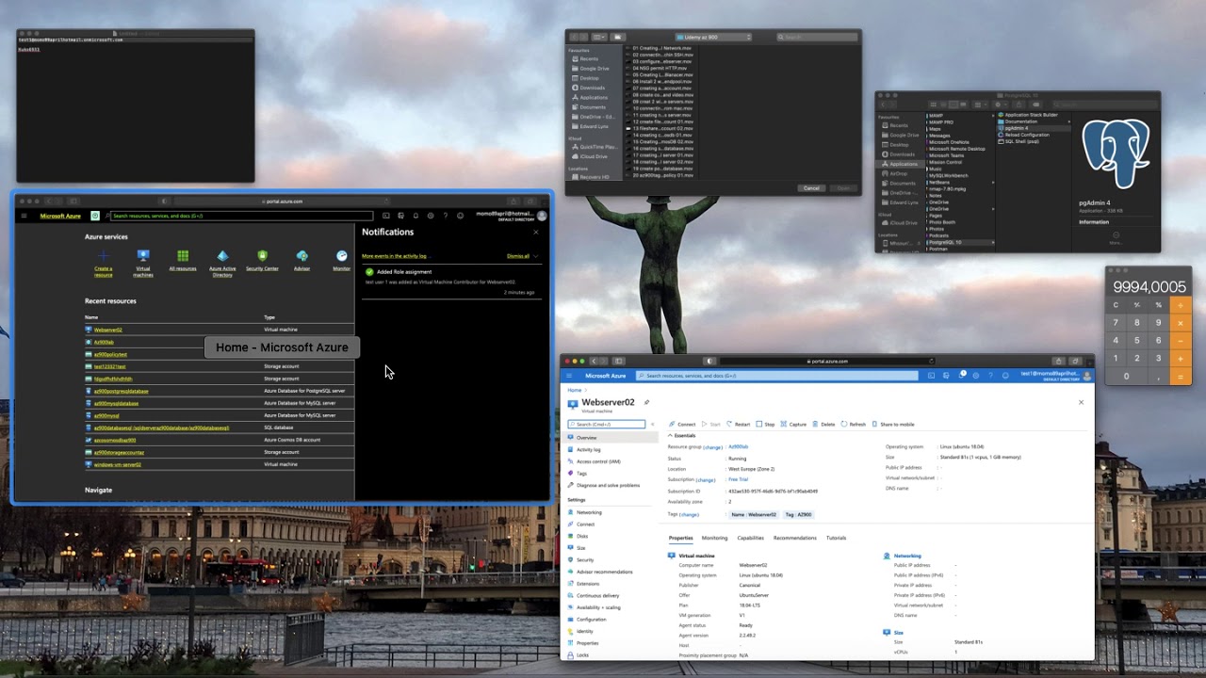Open the hamburger menu in the Home Azure window
The image size is (1206, 678).
pyautogui.click(x=24, y=216)
